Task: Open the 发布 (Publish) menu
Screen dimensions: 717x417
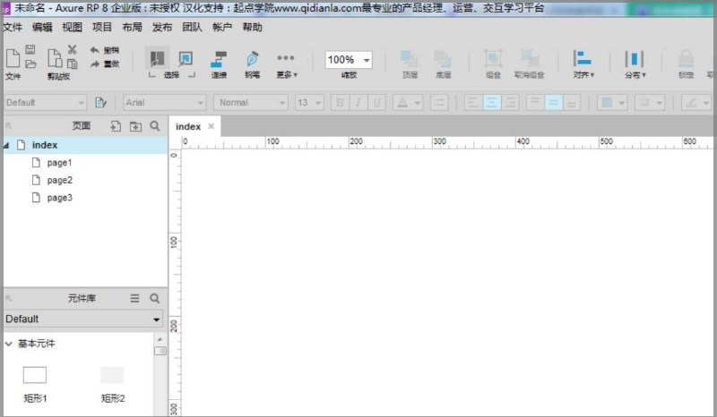Action: pos(162,27)
